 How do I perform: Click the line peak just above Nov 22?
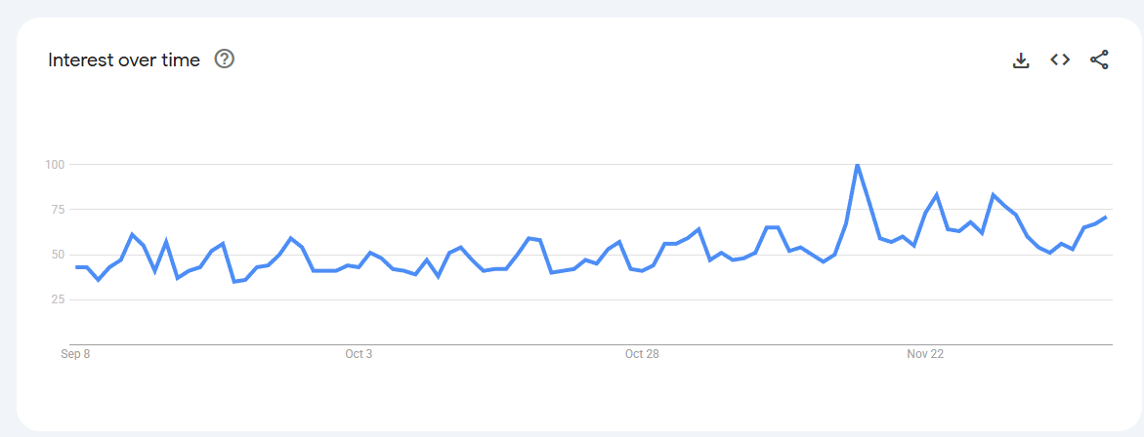(937, 195)
